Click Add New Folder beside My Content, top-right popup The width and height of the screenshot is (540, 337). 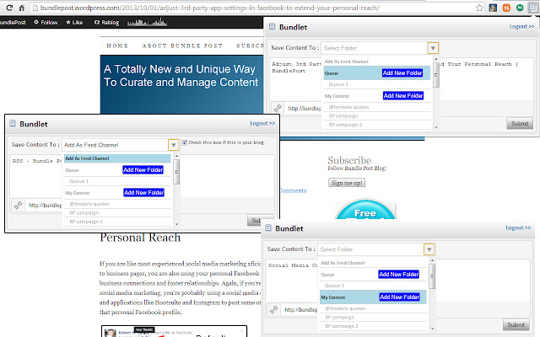[403, 95]
